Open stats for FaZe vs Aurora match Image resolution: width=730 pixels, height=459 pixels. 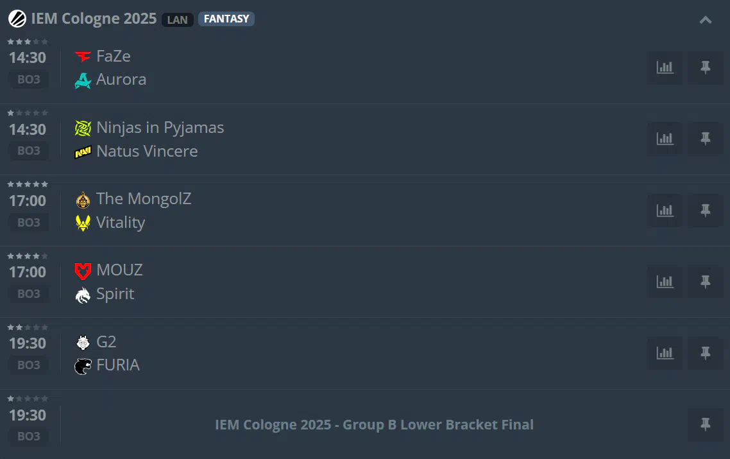pos(665,67)
